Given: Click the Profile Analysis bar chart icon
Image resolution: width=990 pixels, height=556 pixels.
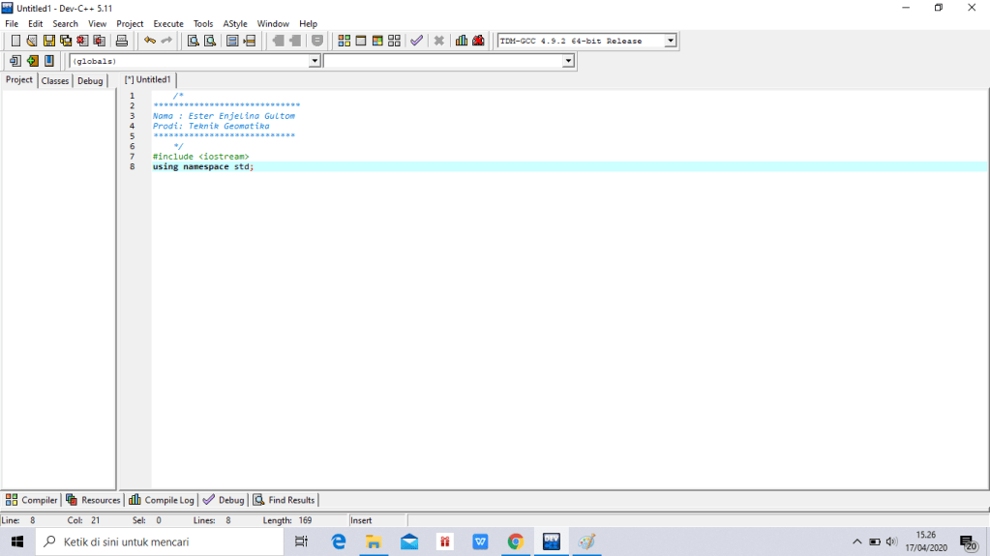Looking at the screenshot, I should coord(462,41).
